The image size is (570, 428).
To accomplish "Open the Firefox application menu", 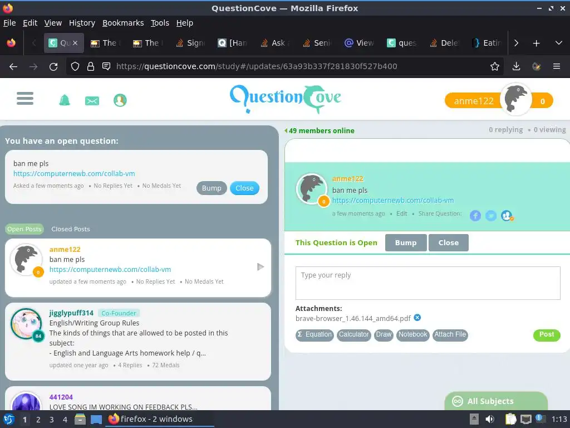I will pyautogui.click(x=556, y=67).
